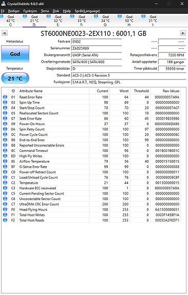Click the Antall oppstarter 188 ganger field
This screenshot has width=188, height=295.
(172, 62)
